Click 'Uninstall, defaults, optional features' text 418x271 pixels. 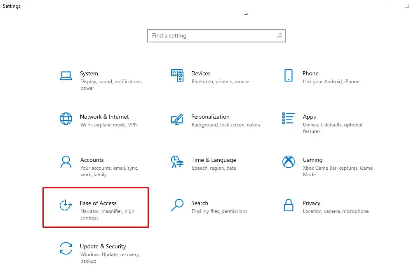pyautogui.click(x=332, y=128)
